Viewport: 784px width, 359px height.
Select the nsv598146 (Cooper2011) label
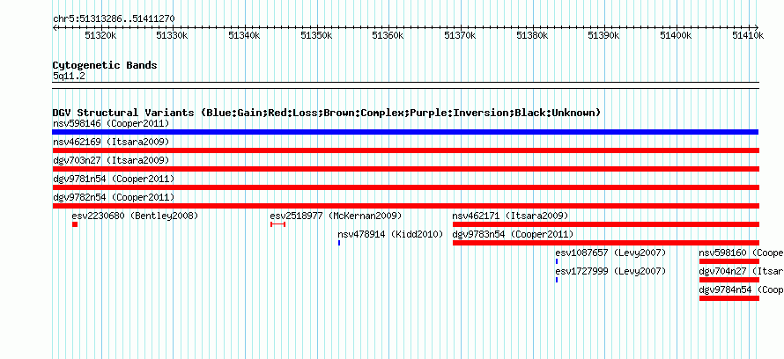[111, 123]
